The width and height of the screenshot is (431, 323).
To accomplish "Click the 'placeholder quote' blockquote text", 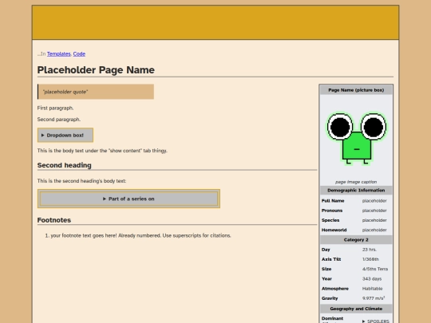I will 65,92.
